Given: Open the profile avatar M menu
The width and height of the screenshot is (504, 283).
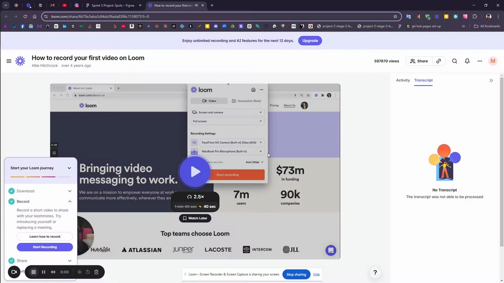Looking at the screenshot, I should (x=493, y=61).
